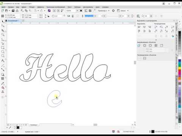
Task: Toggle the Lock ratio padlock
Action: tap(48, 16)
